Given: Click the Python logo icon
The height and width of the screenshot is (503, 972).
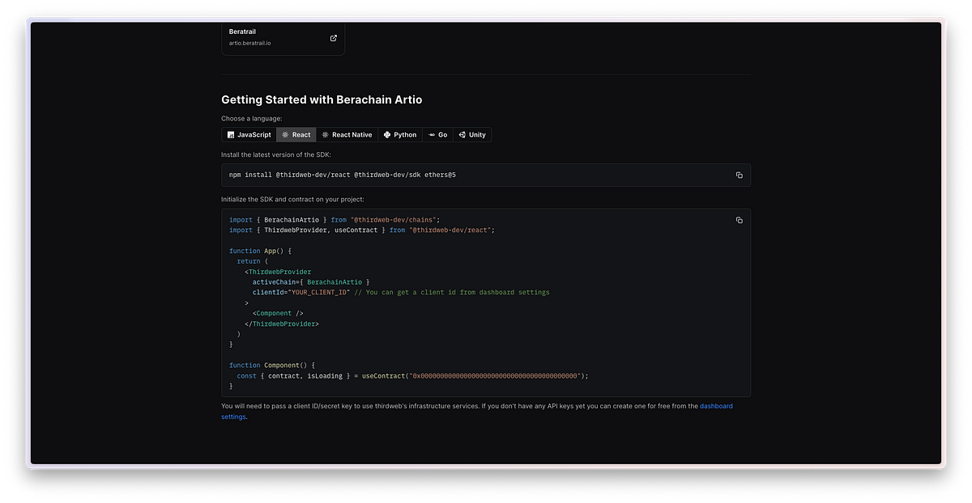Looking at the screenshot, I should click(387, 135).
